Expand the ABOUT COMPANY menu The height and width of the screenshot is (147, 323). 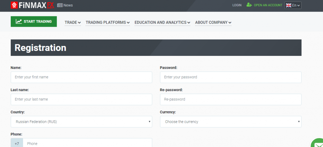click(213, 23)
